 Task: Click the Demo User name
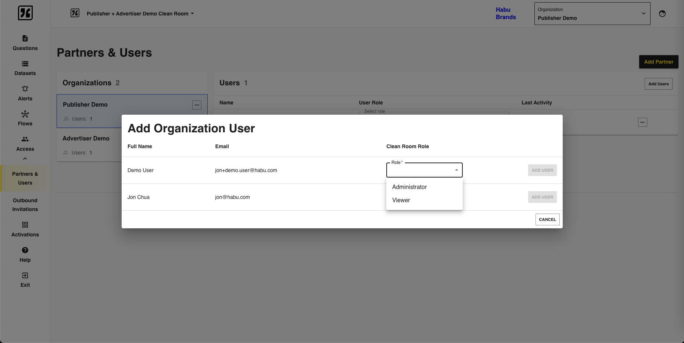point(140,170)
